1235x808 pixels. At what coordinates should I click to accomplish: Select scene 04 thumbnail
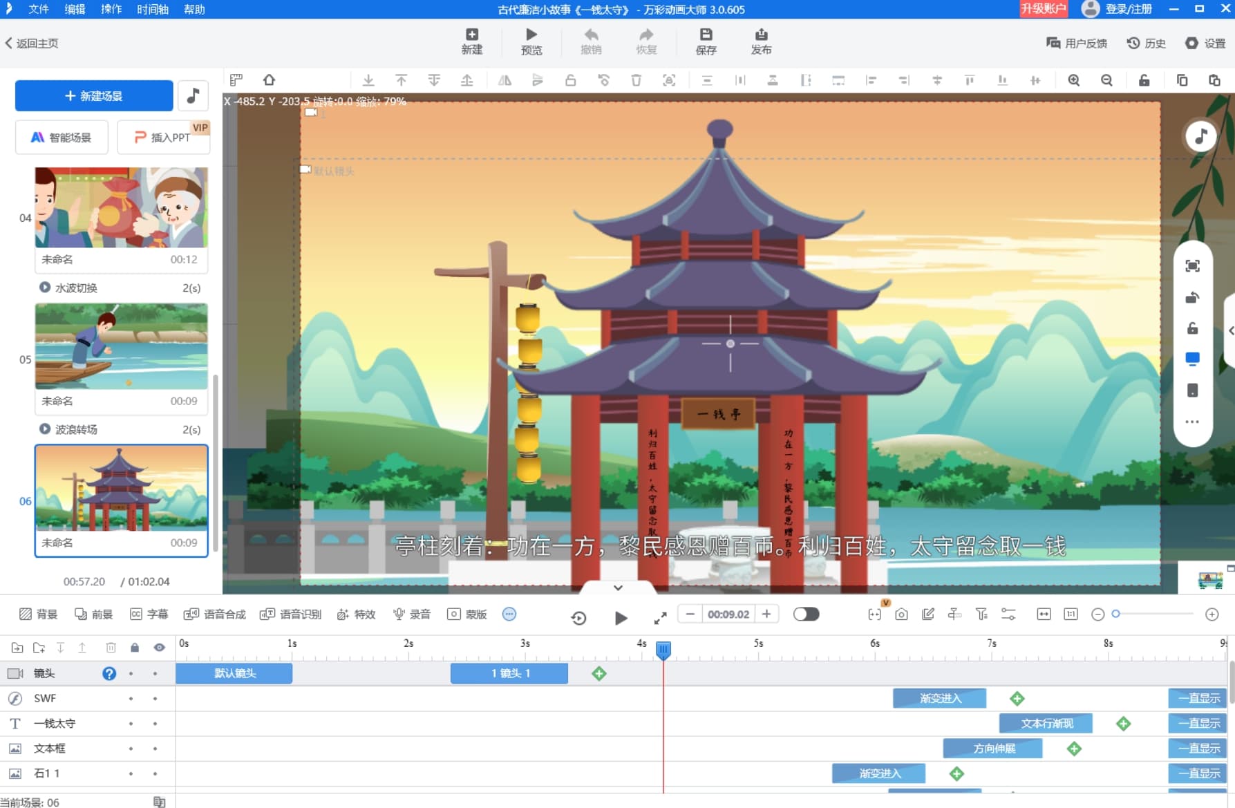coord(121,207)
